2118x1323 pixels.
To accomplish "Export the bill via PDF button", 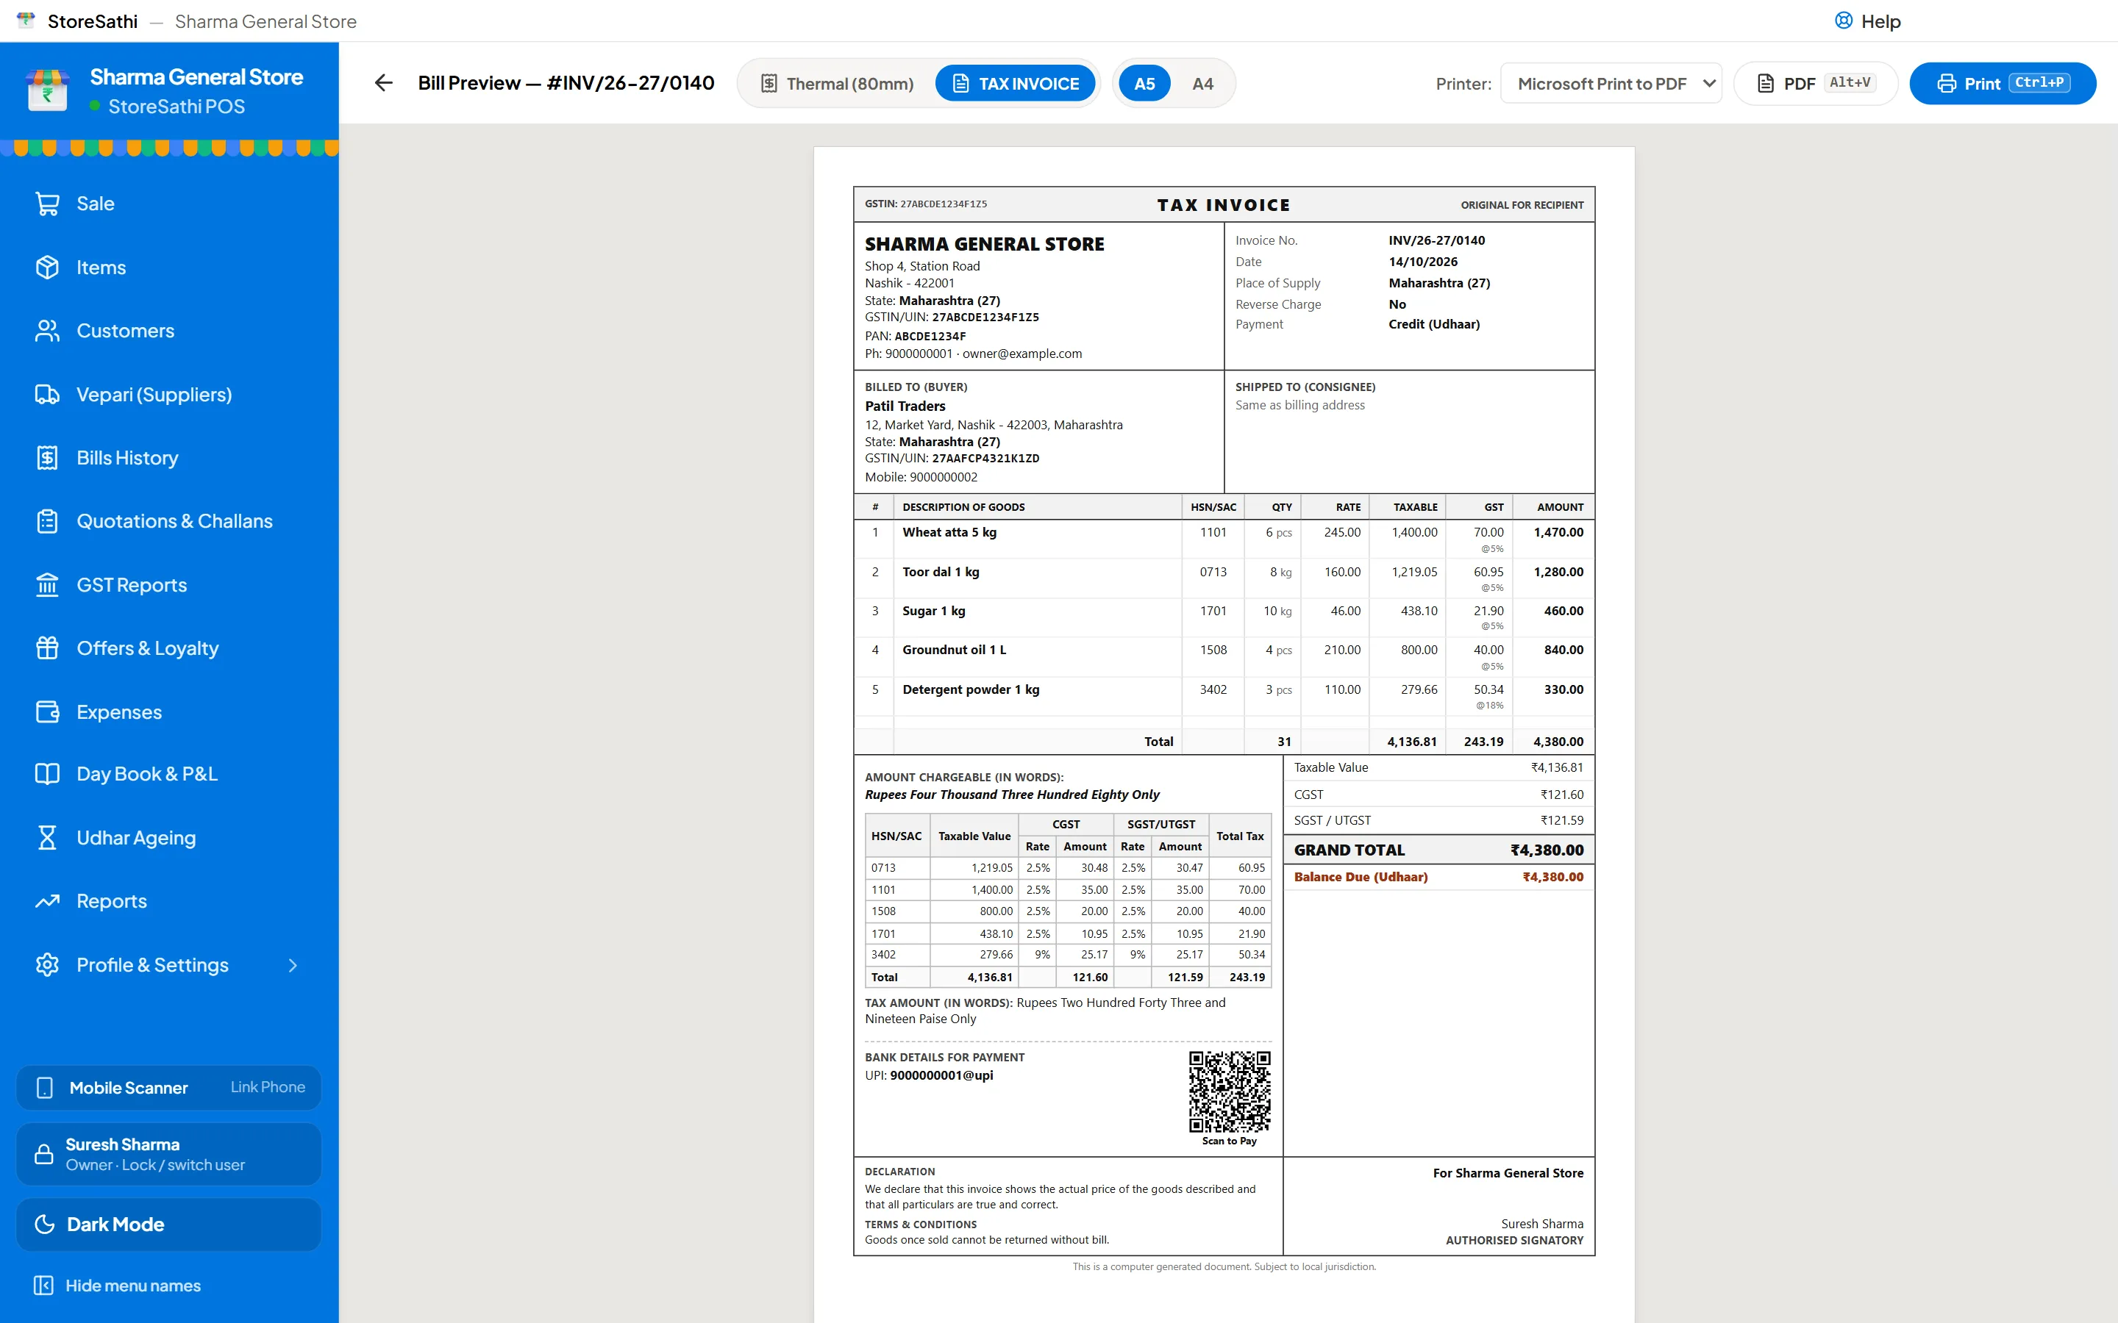I will pos(1815,84).
